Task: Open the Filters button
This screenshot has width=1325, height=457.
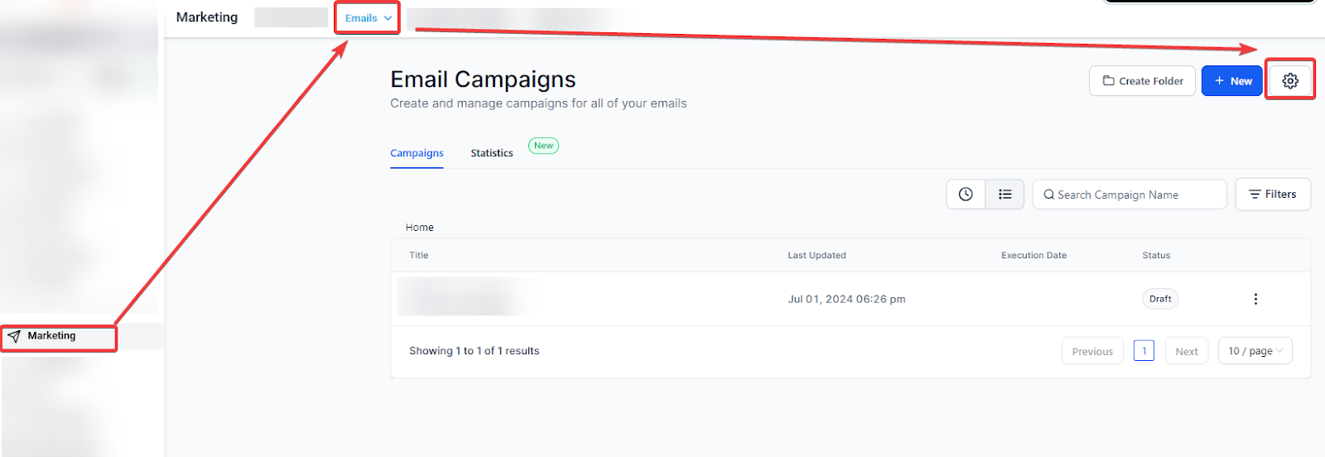Action: 1273,195
